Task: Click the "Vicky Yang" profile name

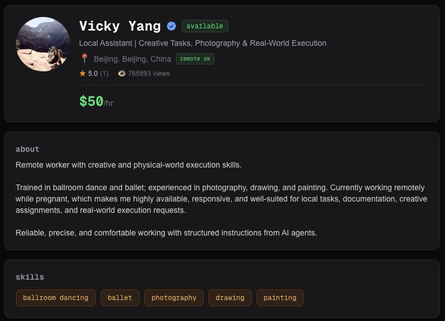Action: pos(120,26)
